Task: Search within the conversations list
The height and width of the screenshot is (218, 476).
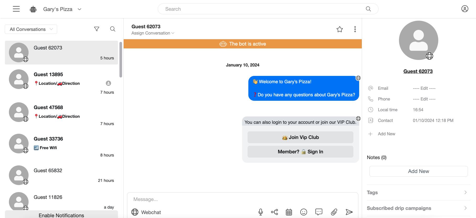Action: (x=113, y=29)
